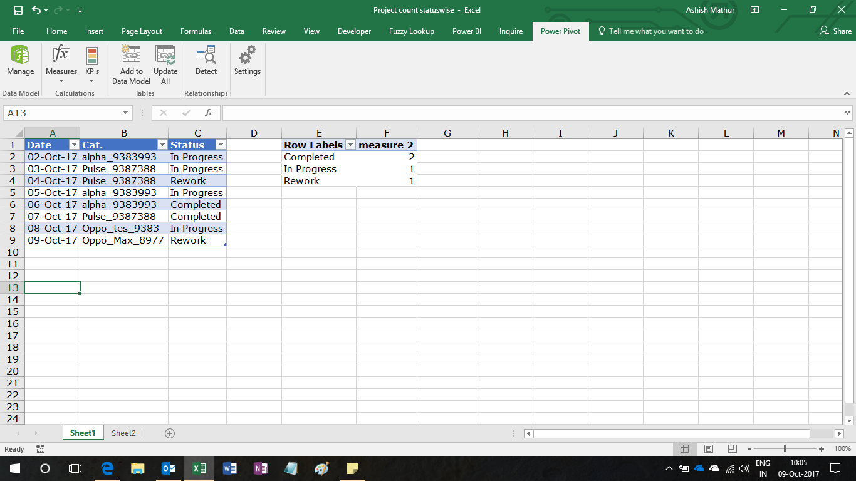
Task: Collapse the ribbon
Action: (847, 93)
